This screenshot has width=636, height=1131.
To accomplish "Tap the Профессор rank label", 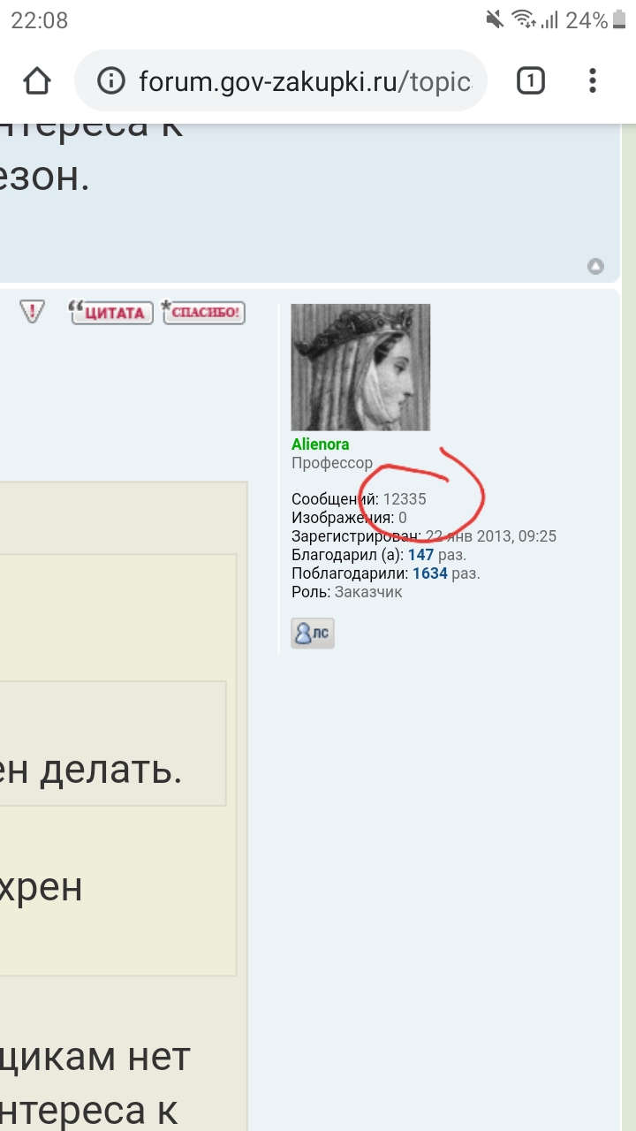I will (x=332, y=463).
